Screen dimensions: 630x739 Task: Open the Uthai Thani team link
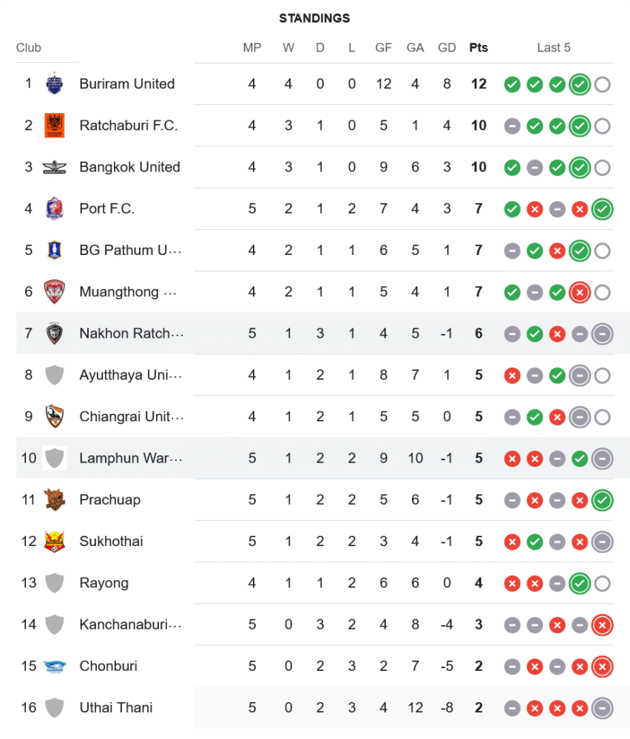116,707
